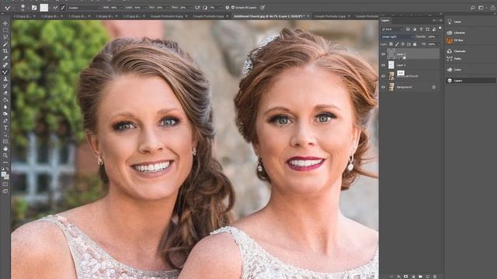Toggle visibility of Additional Church layer
The height and width of the screenshot is (279, 497).
[383, 76]
